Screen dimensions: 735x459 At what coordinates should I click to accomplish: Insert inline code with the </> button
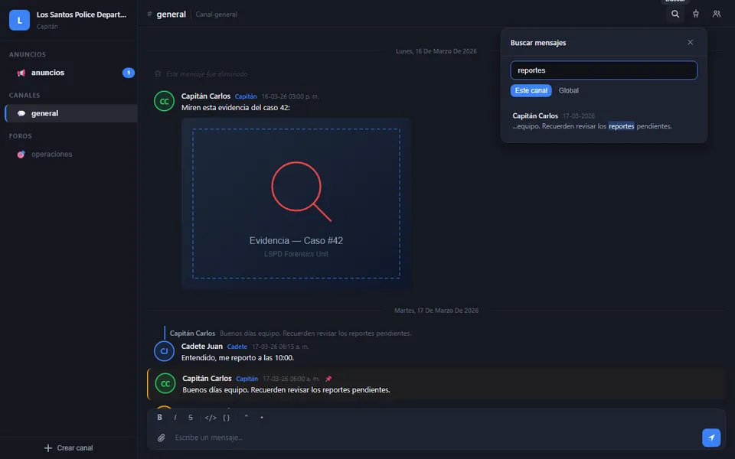[211, 418]
